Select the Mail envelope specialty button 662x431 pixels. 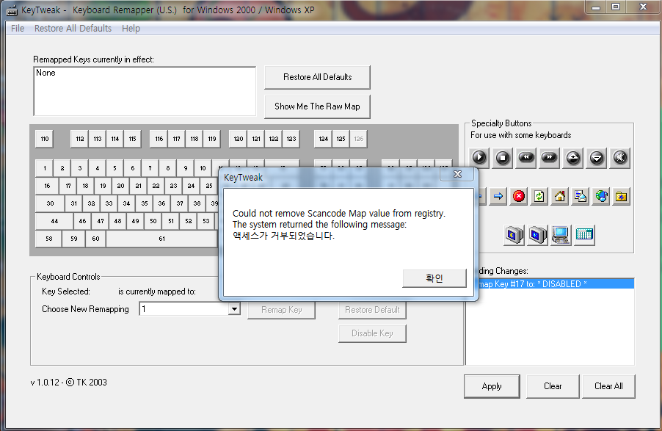tap(580, 196)
